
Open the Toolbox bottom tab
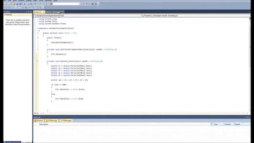[x=27, y=142]
